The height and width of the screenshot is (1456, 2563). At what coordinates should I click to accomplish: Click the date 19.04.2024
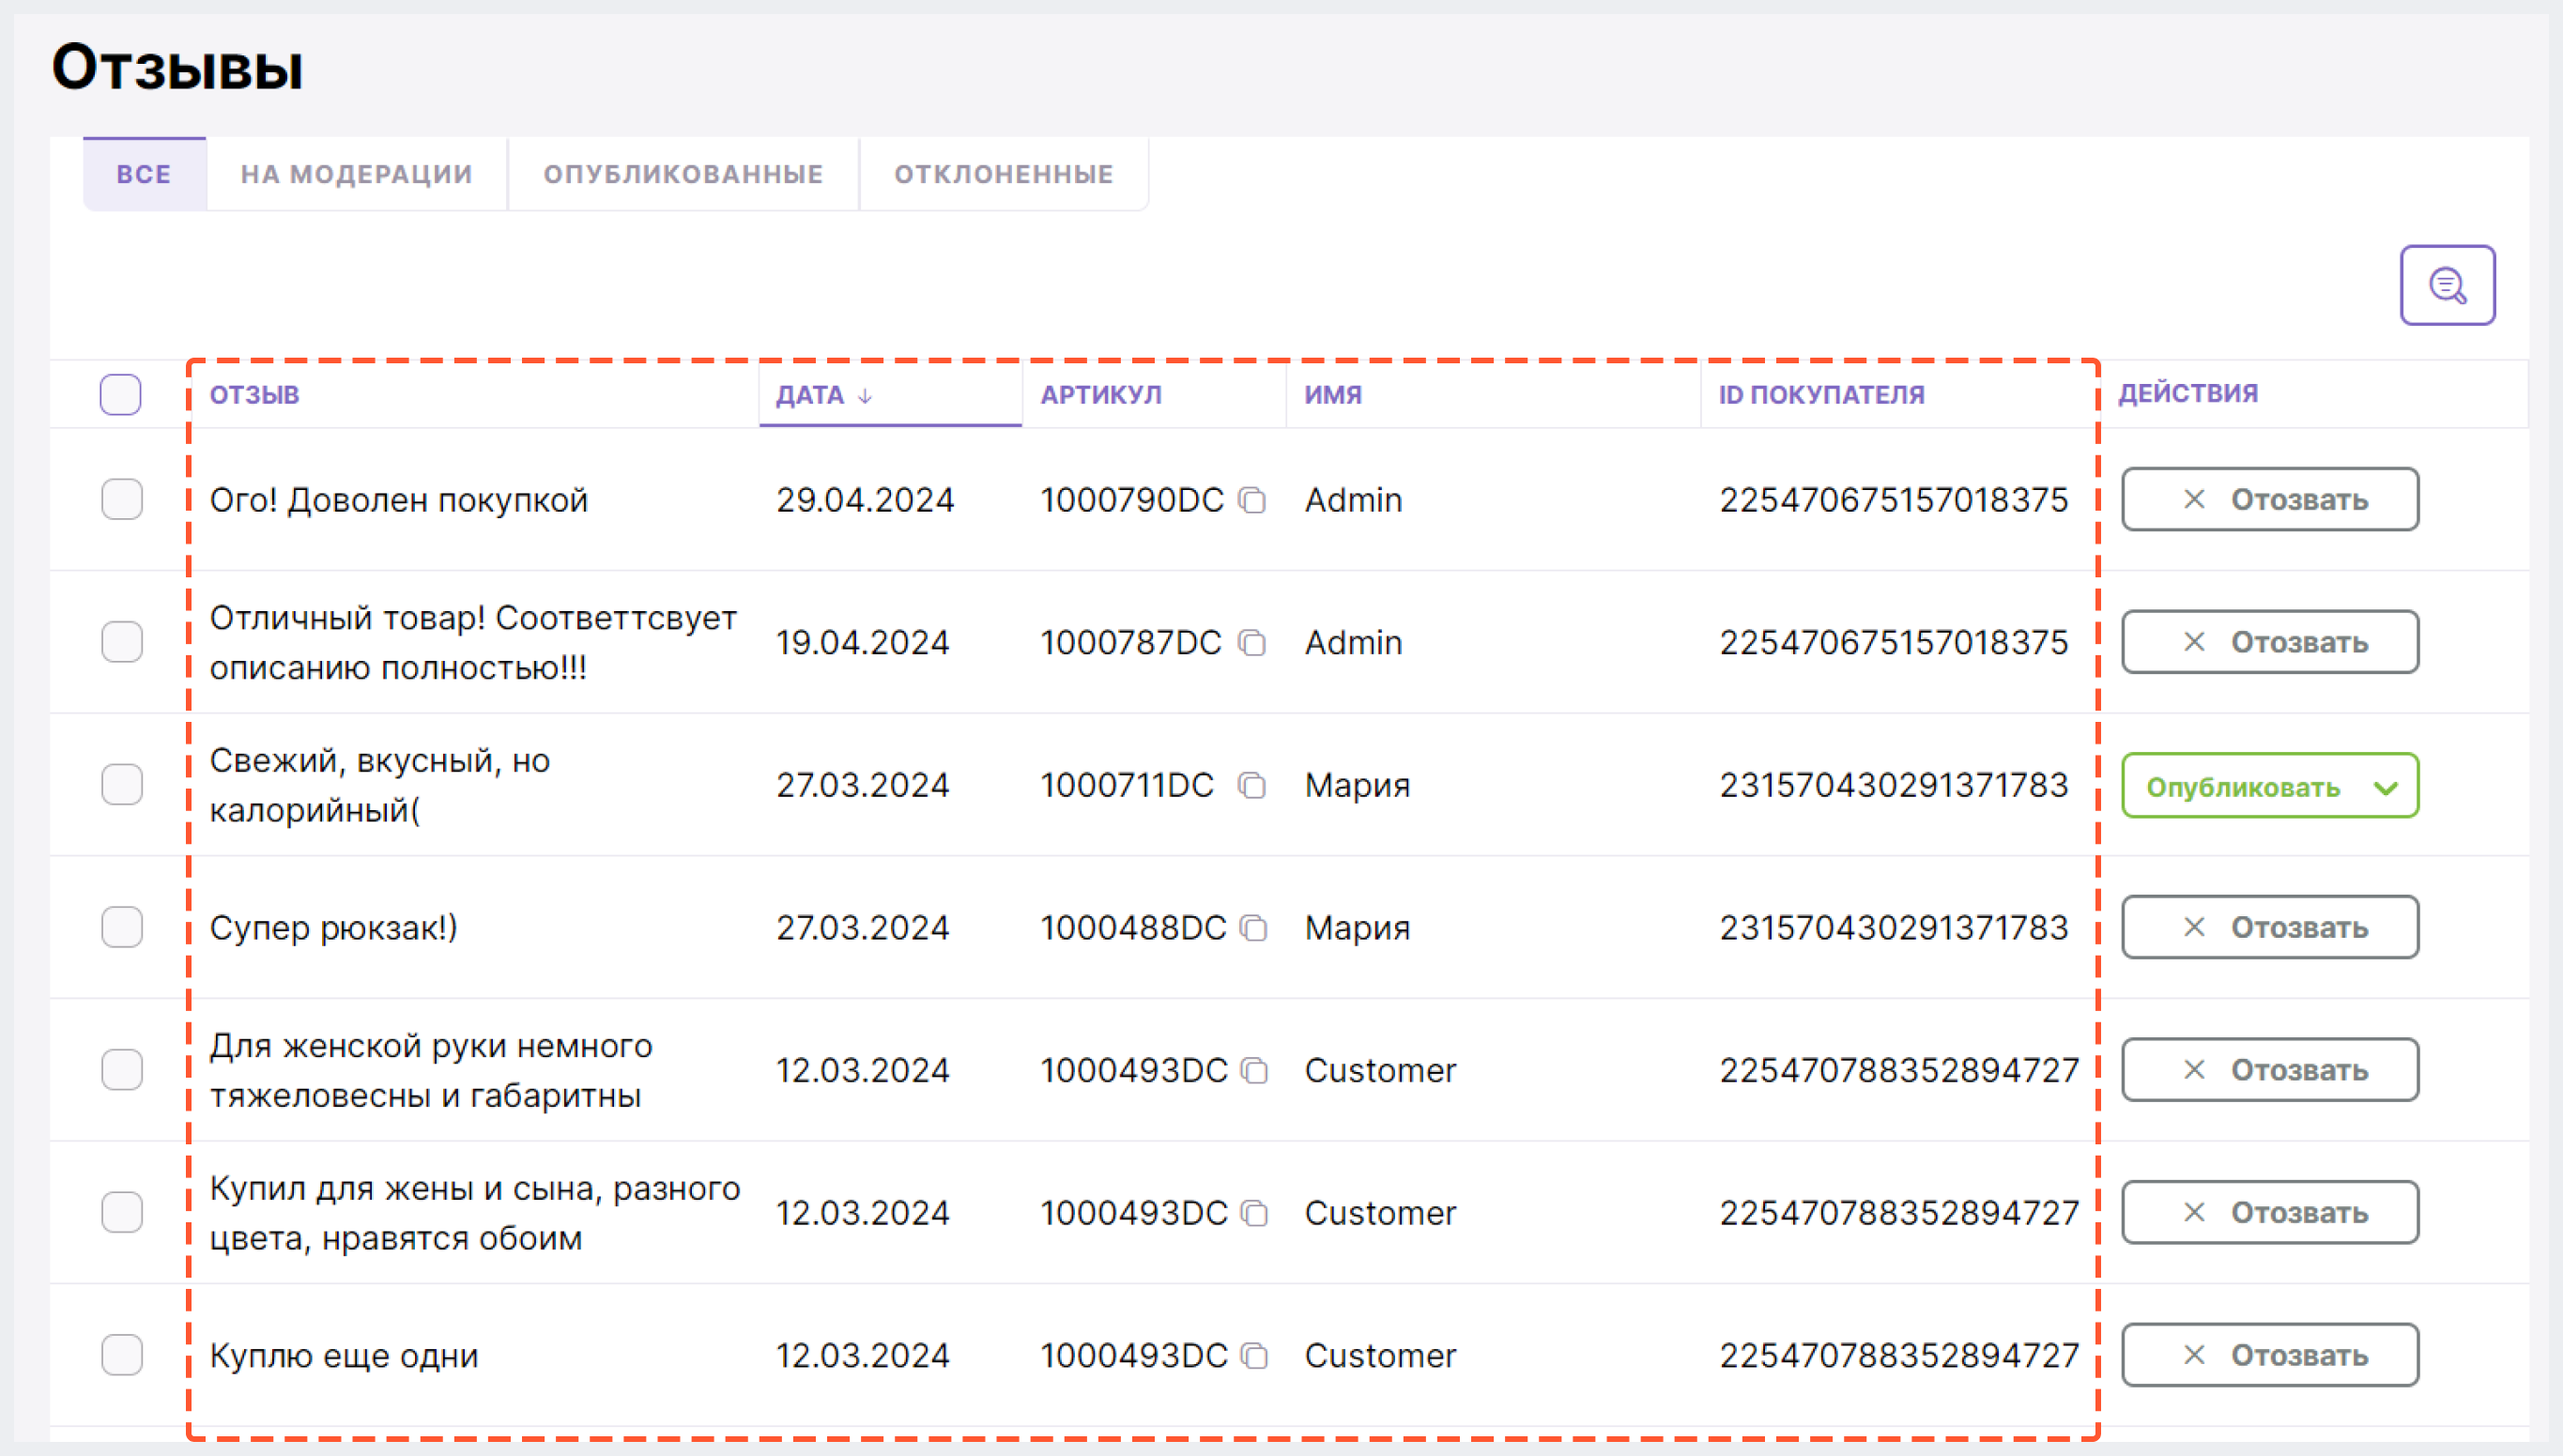[862, 642]
